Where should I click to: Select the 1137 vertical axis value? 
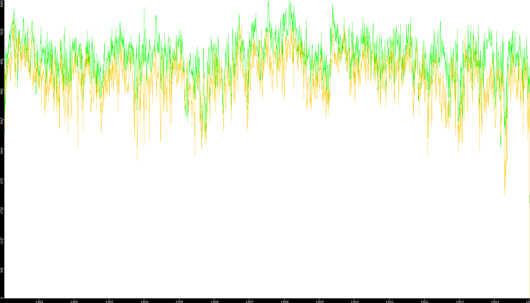(2, 241)
